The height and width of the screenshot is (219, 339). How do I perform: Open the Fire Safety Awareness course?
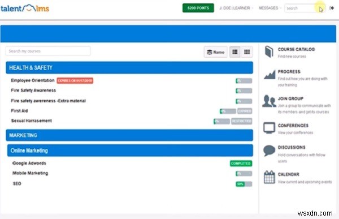pyautogui.click(x=33, y=91)
